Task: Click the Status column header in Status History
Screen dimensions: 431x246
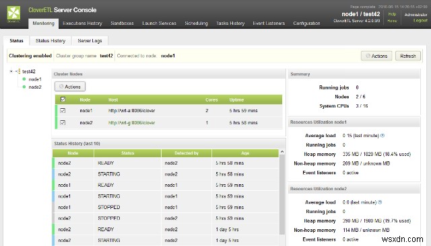Action: (127, 153)
